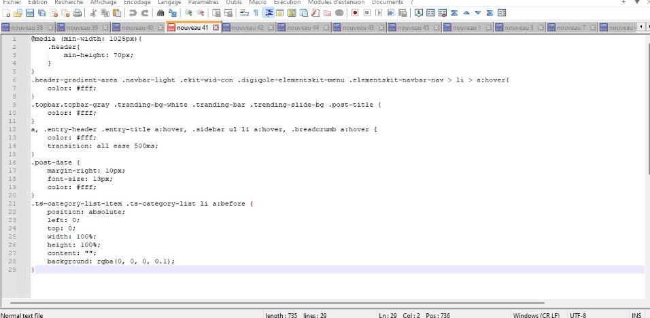Viewport: 650px width, 318px height.
Task: Close the nouveau 45 tab
Action: [x=437, y=28]
